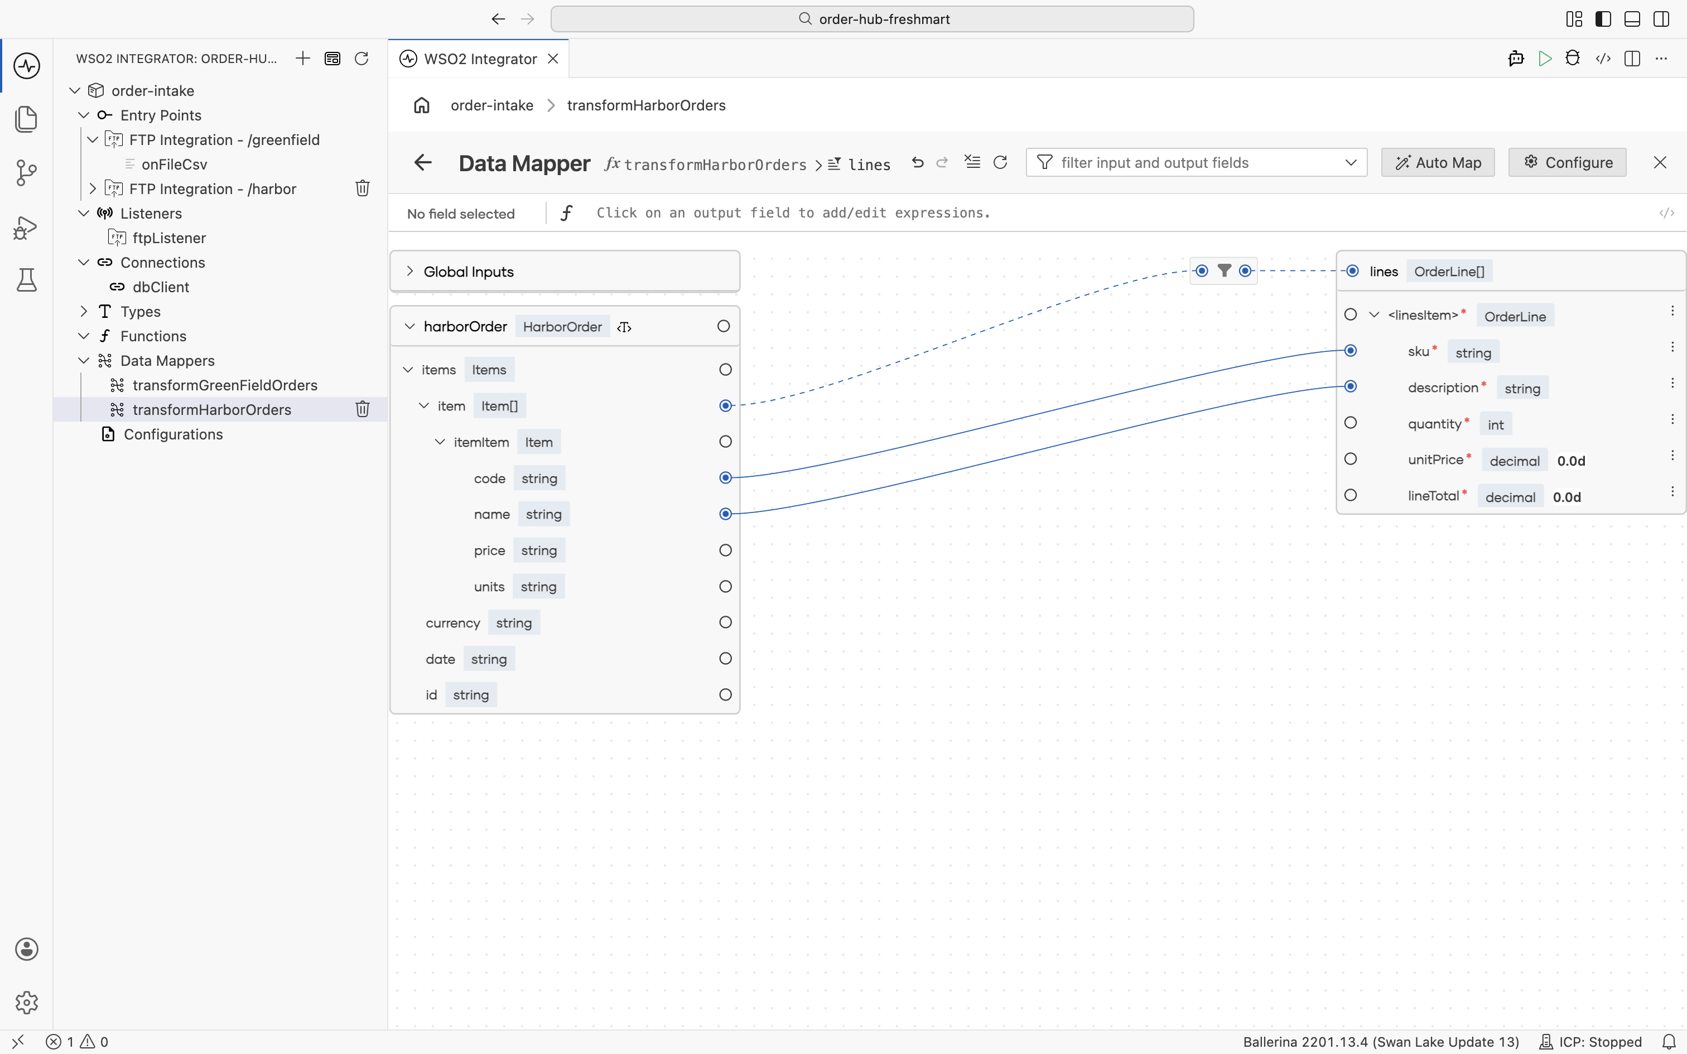Select the lineTotal output field port
Viewport: 1687px width, 1054px height.
point(1350,495)
